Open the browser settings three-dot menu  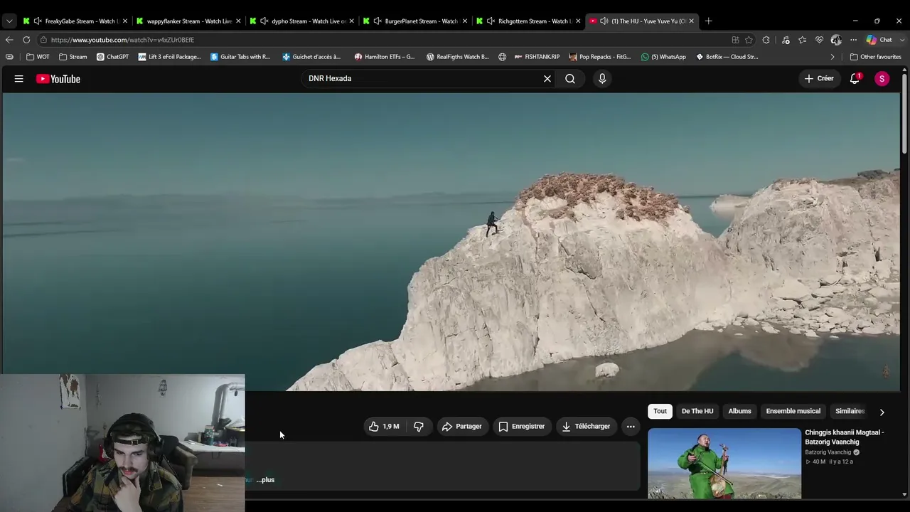pos(853,40)
